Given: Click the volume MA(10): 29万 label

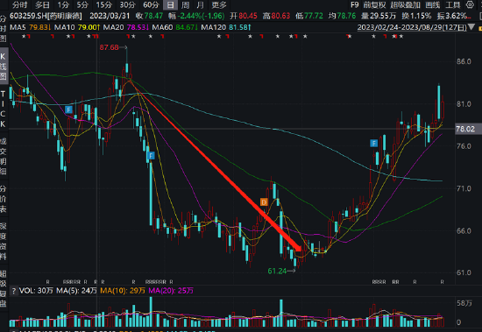Looking at the screenshot, I should click(x=123, y=291).
